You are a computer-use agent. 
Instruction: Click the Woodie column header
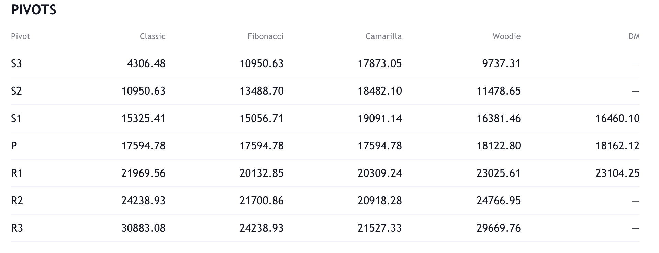pos(506,36)
